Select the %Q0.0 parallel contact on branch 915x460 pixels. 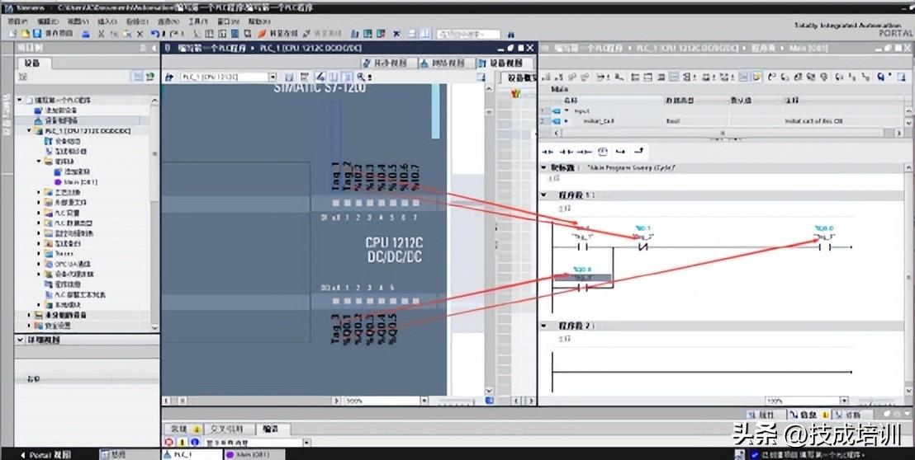[582, 288]
